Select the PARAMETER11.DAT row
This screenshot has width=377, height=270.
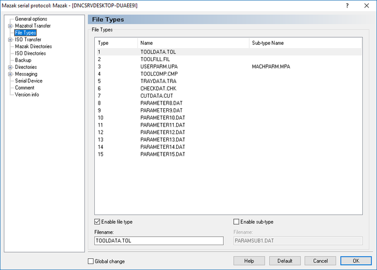coord(229,125)
